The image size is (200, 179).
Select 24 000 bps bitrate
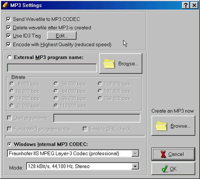click(x=12, y=98)
